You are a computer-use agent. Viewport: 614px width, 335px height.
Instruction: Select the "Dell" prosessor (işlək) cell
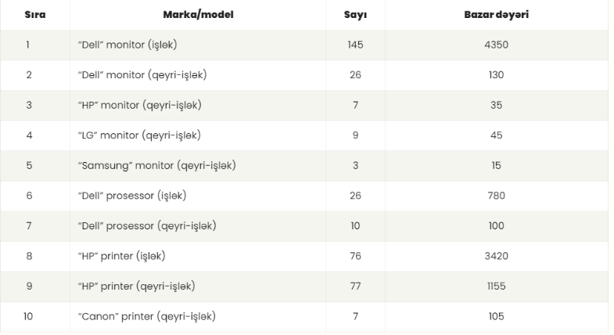tap(198, 196)
